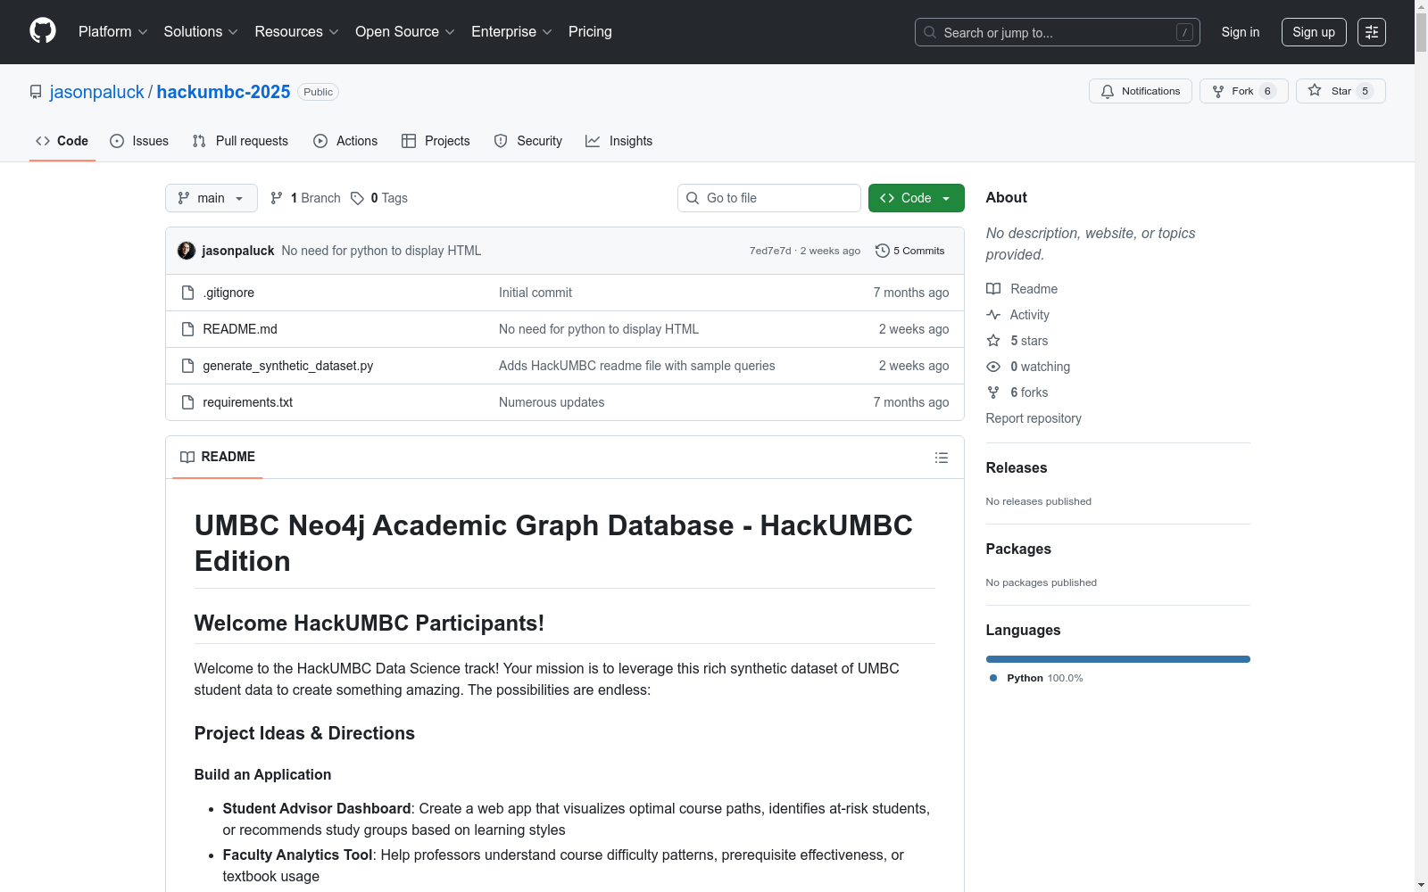Click the Python language bar
The width and height of the screenshot is (1428, 892).
point(1118,659)
